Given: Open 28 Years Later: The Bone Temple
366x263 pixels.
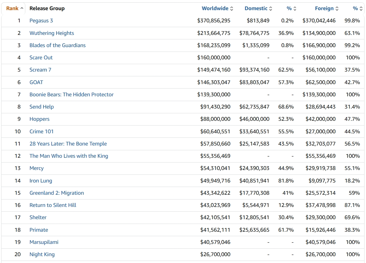Looking at the screenshot, I should pos(68,144).
